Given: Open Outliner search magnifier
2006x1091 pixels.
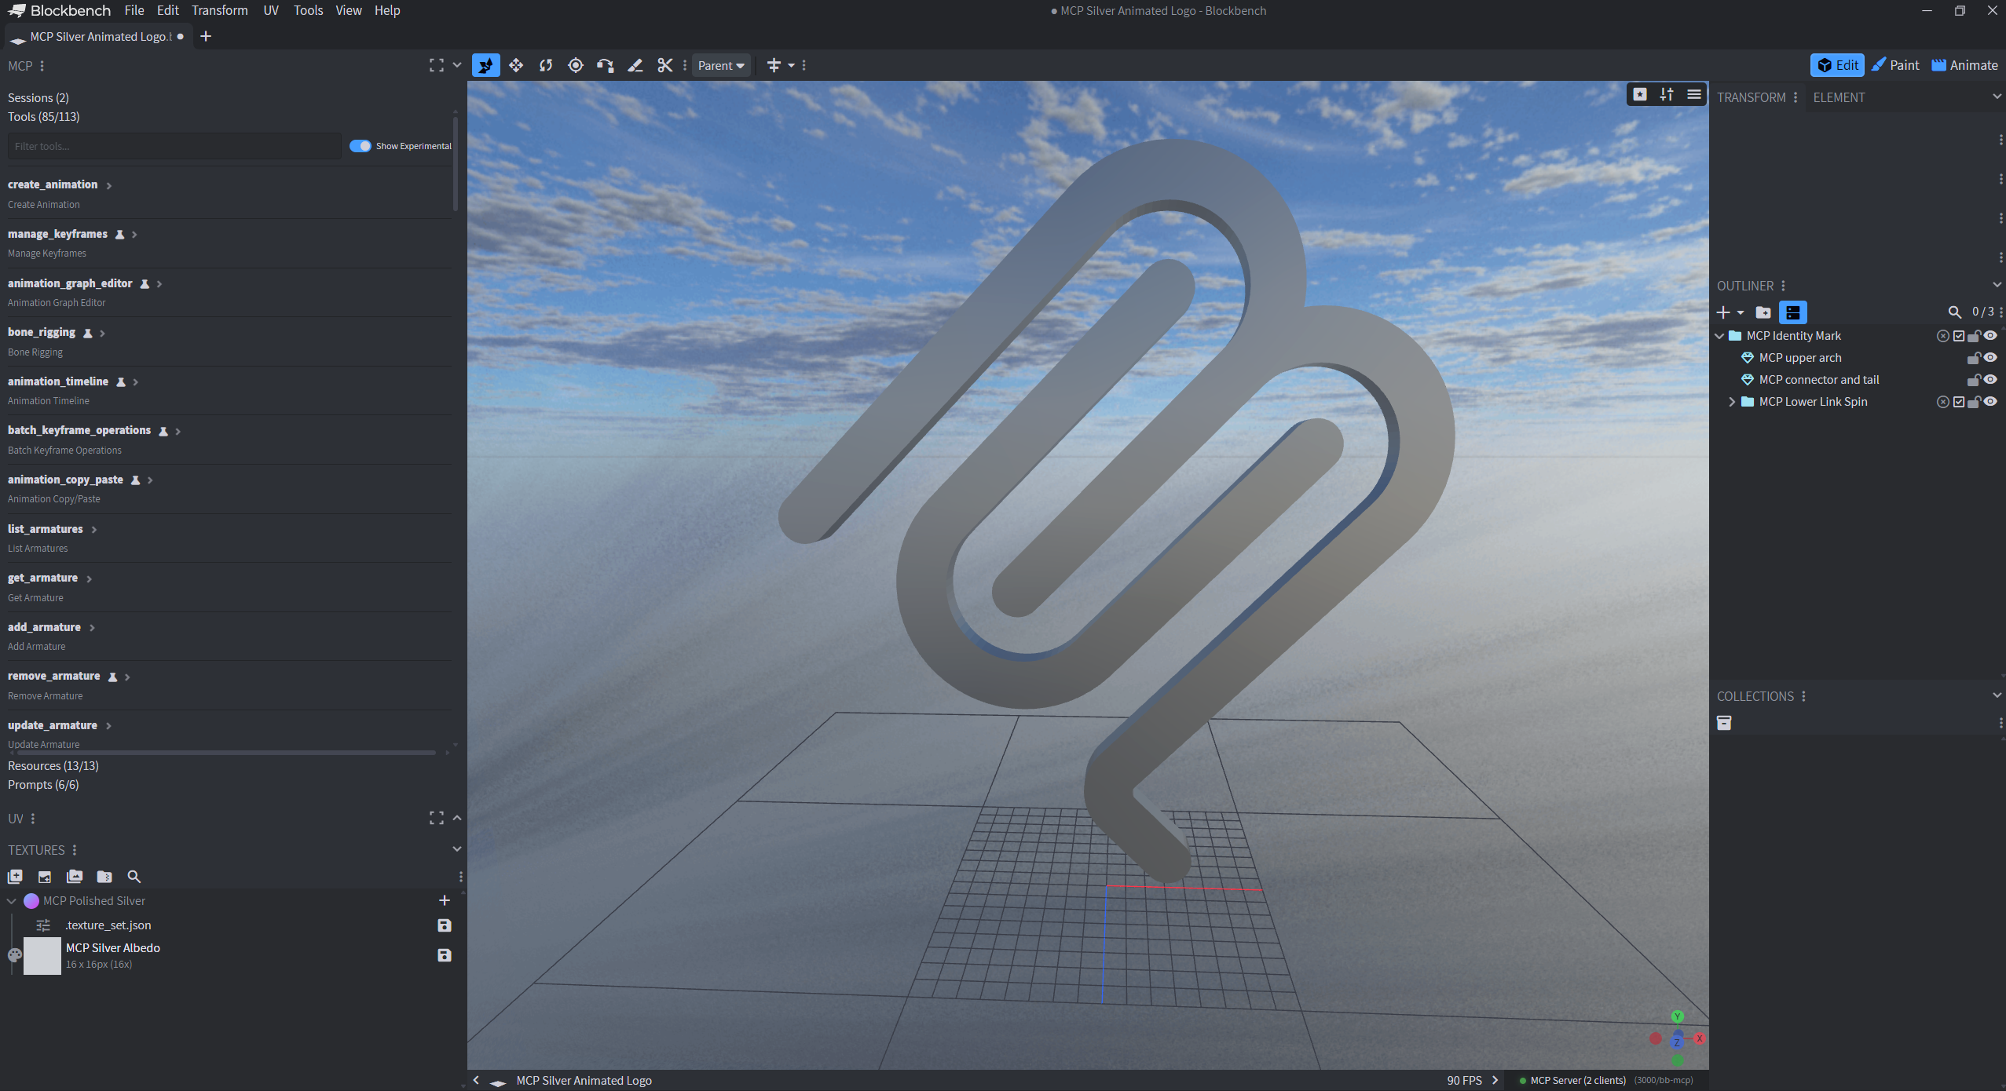Looking at the screenshot, I should 1955,312.
